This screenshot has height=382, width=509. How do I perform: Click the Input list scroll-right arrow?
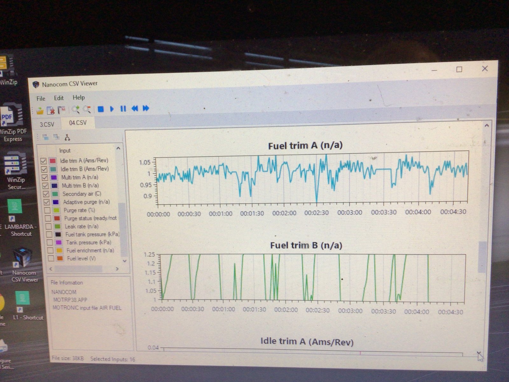tap(117, 269)
